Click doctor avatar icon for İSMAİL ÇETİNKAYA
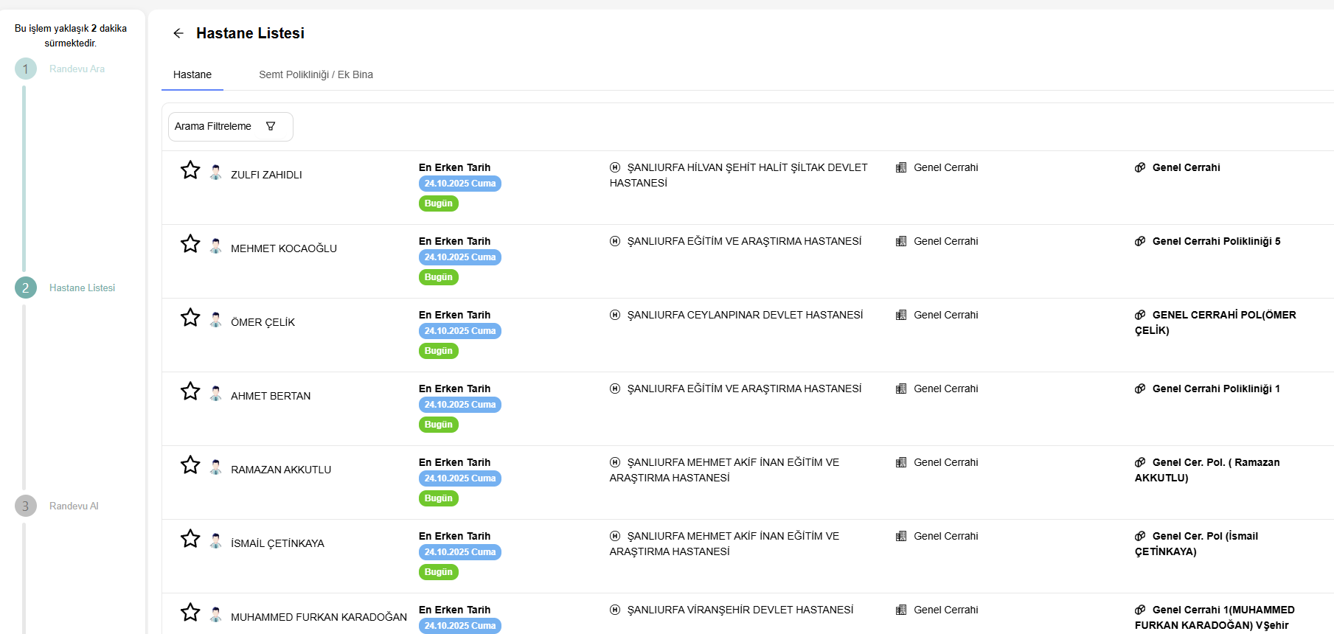Screen dimensions: 1334x634 coord(215,541)
